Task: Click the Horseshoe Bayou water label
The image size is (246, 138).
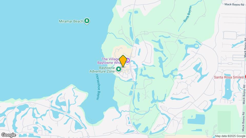Action: 97,87
